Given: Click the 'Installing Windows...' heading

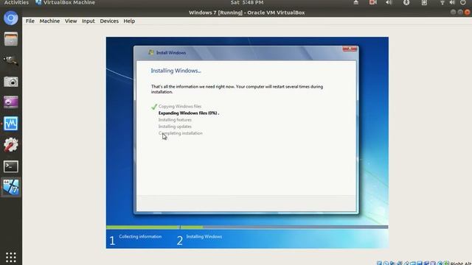Looking at the screenshot, I should point(176,71).
